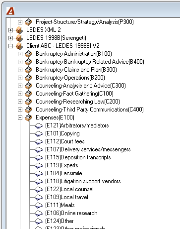This screenshot has height=229, width=180.
Task: Click the LEDES 1998B(Serengeti) box icon
Action: pos(19,38)
